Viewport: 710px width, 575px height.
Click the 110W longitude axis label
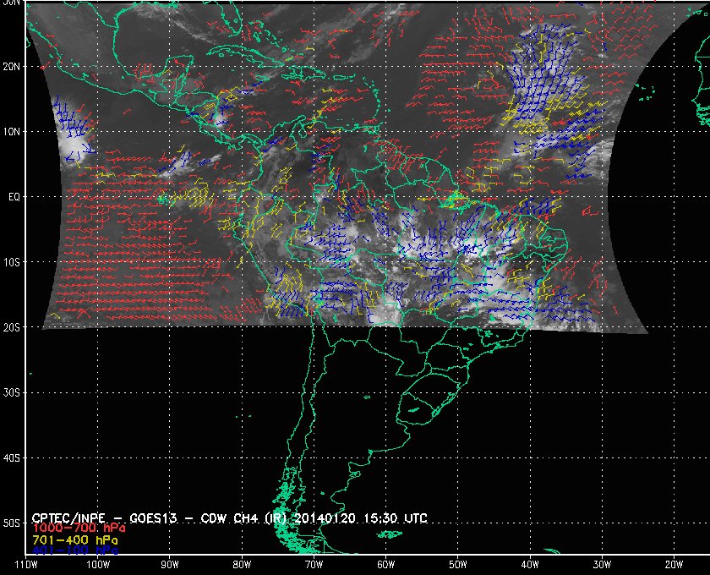click(26, 565)
